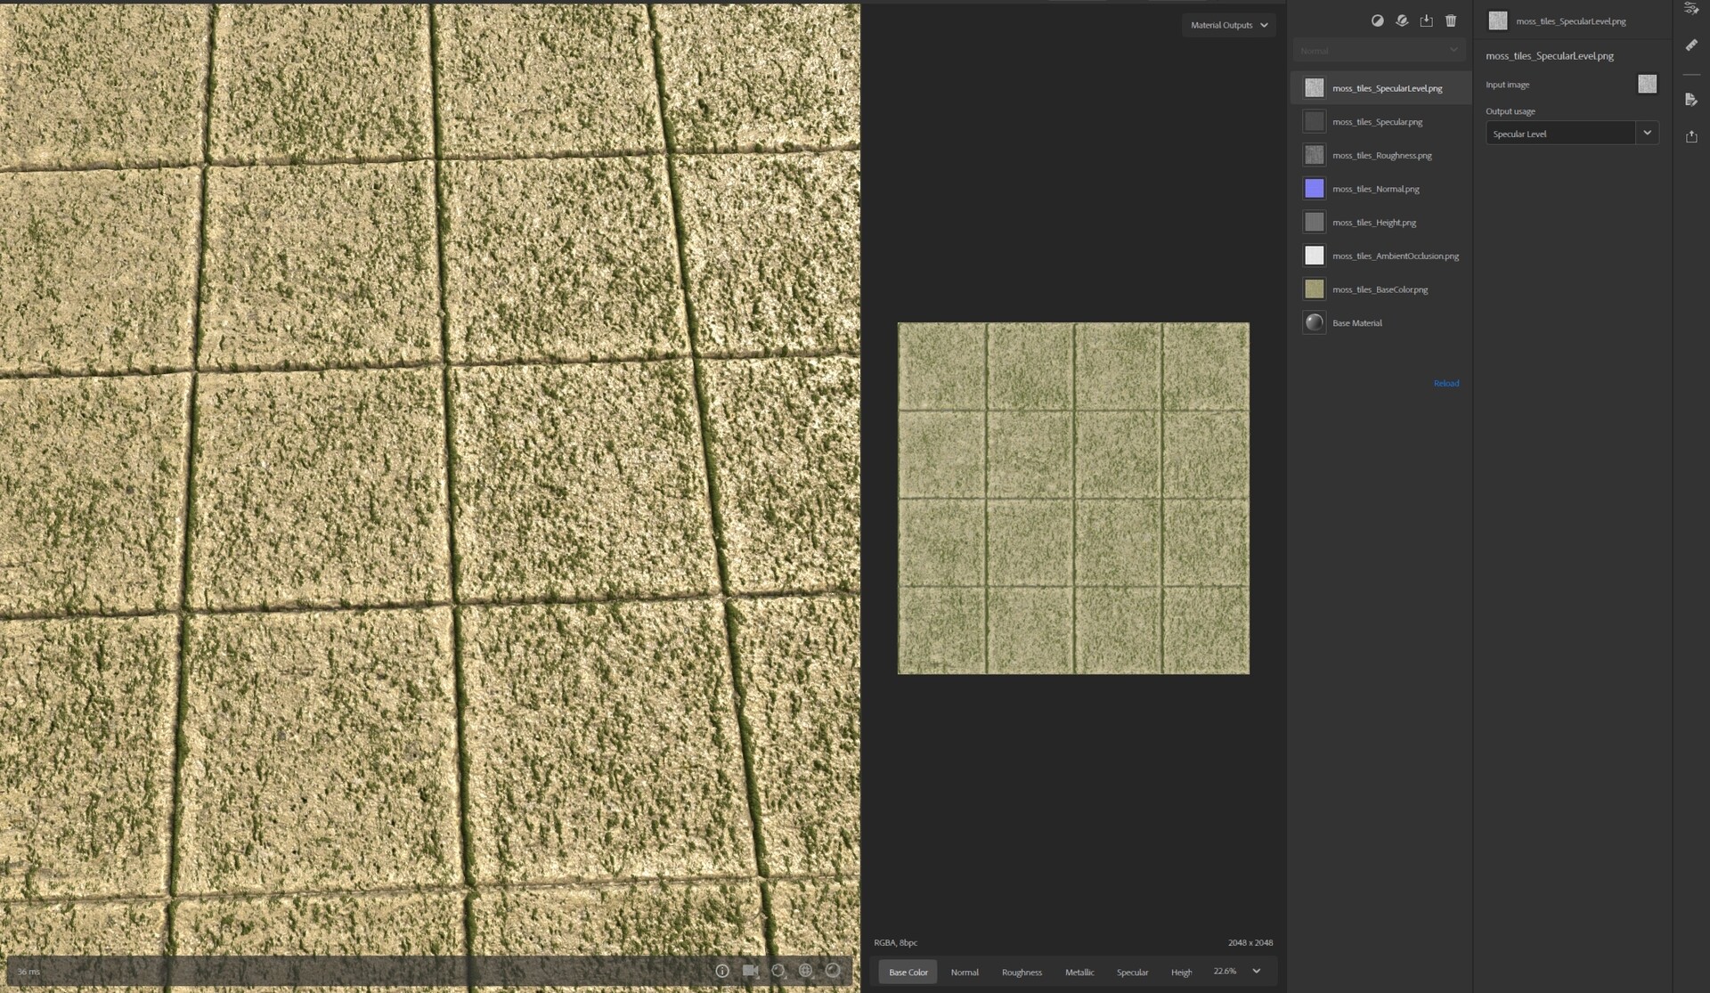The width and height of the screenshot is (1710, 993).
Task: Click the viewport info icon
Action: click(722, 971)
